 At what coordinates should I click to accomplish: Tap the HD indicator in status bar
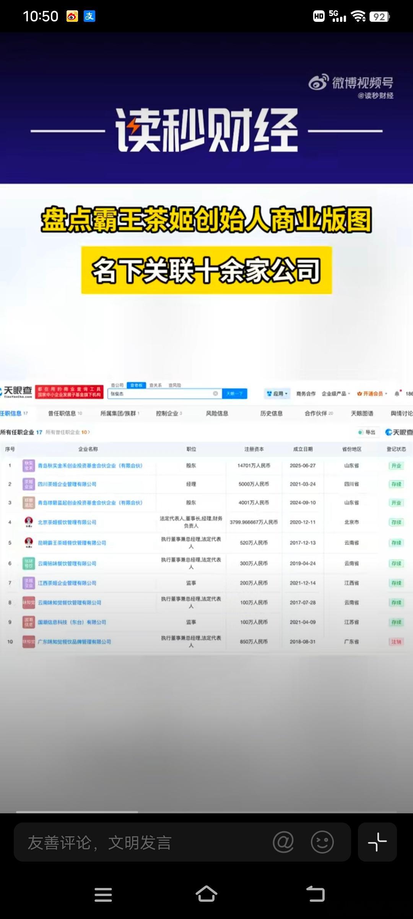[x=319, y=16]
